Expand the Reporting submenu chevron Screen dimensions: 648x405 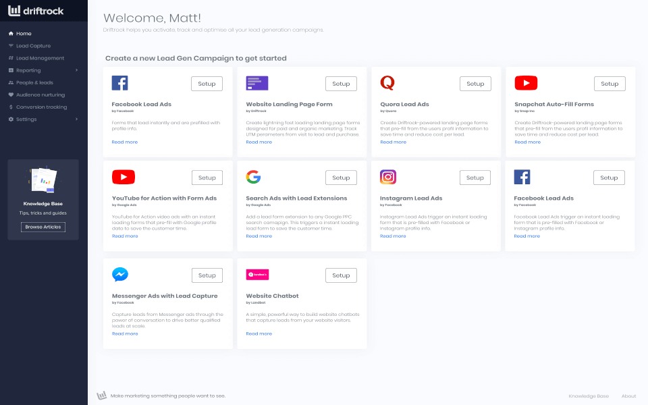click(77, 70)
